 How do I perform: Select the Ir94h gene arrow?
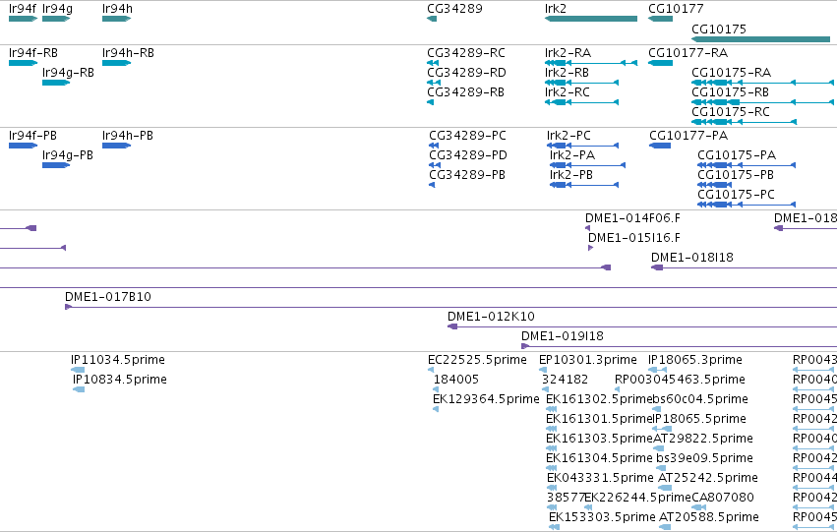coord(116,19)
